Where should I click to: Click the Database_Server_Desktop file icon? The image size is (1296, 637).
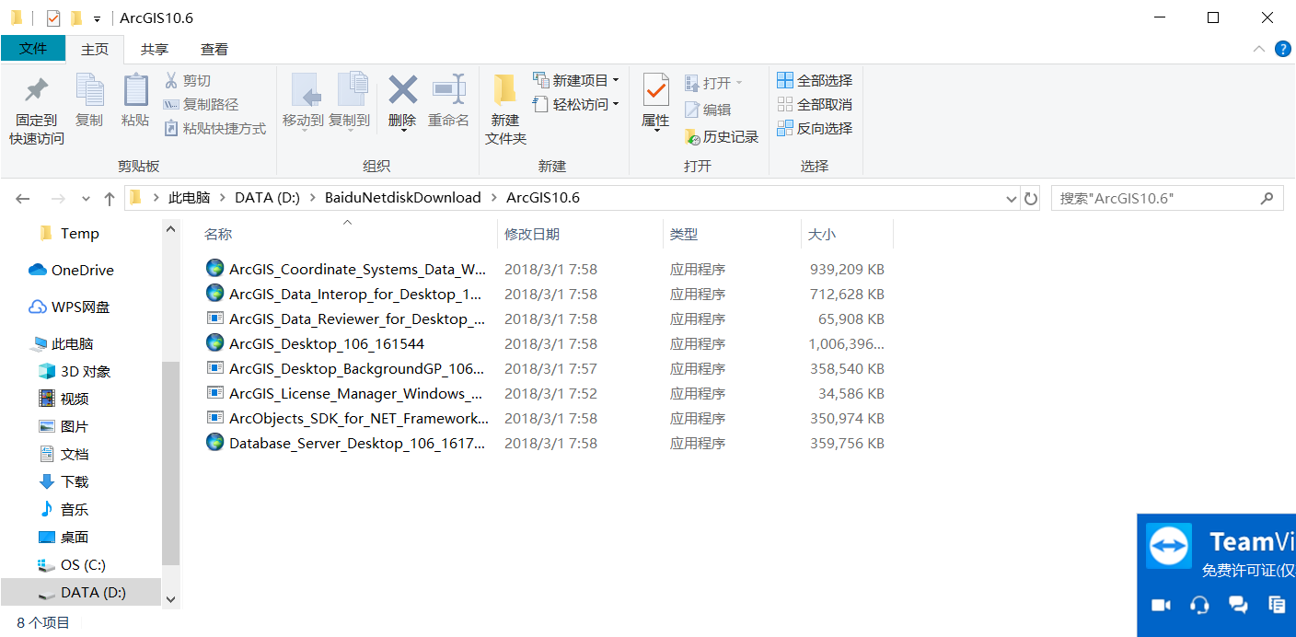214,442
